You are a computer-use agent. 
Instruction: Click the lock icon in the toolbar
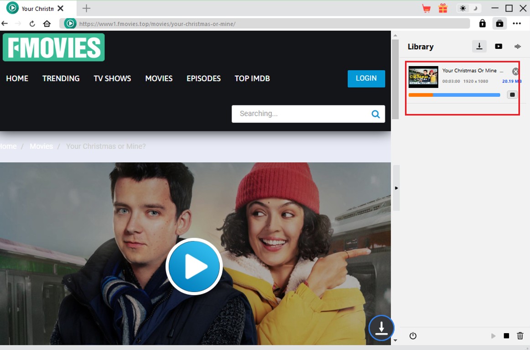[x=482, y=23]
